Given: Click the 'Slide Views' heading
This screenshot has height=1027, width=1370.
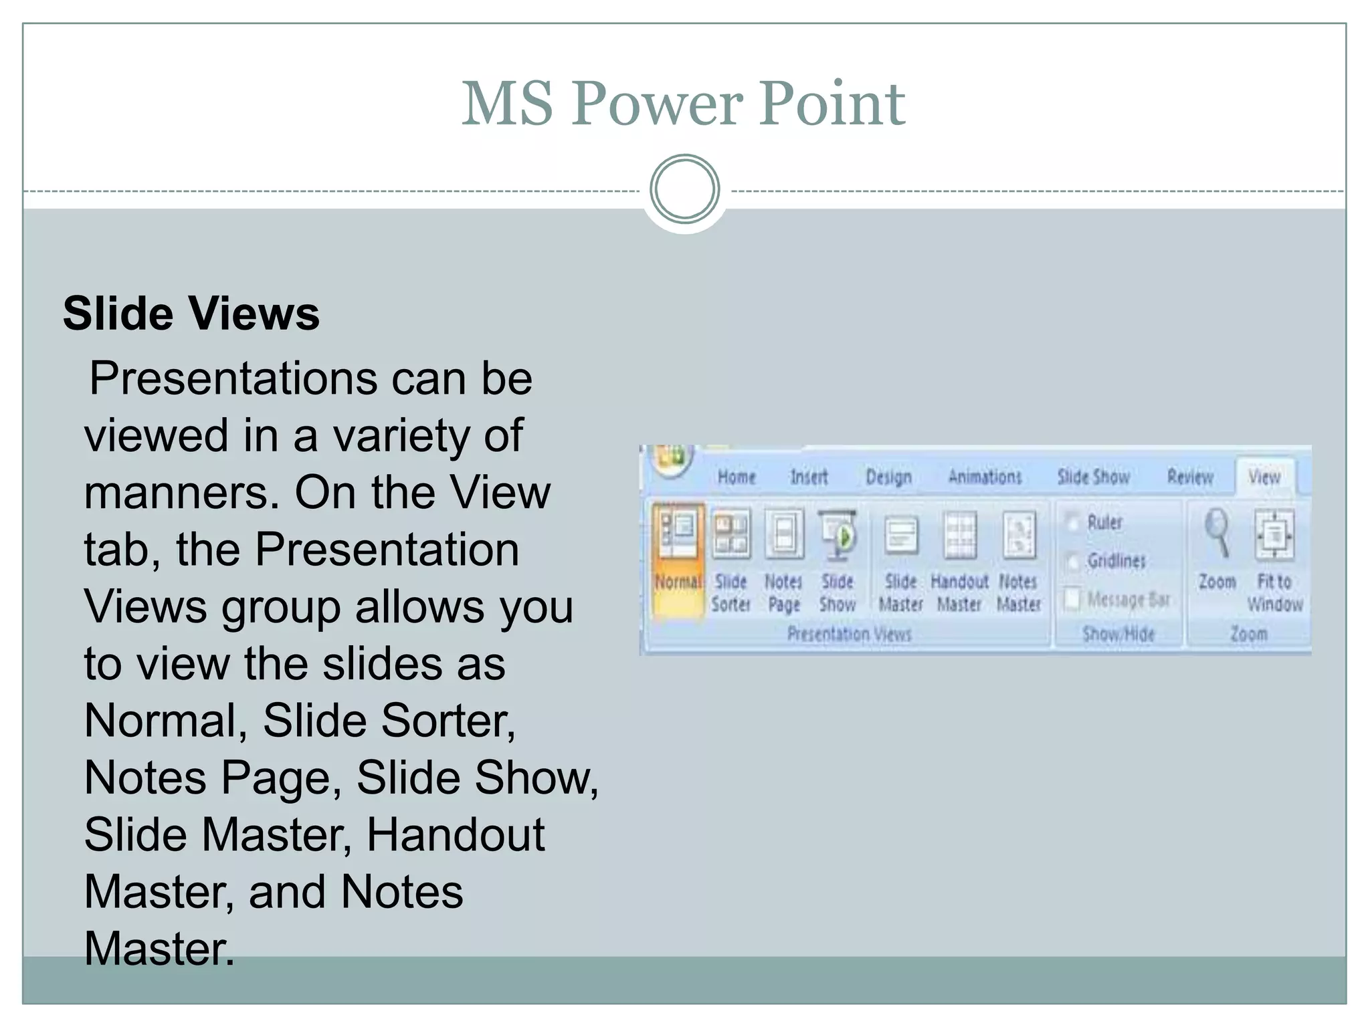Looking at the screenshot, I should (x=191, y=314).
